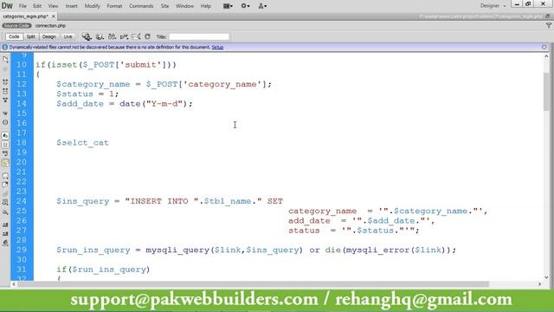Close the categories_mgm.php tab
554x312 pixels.
[54, 16]
